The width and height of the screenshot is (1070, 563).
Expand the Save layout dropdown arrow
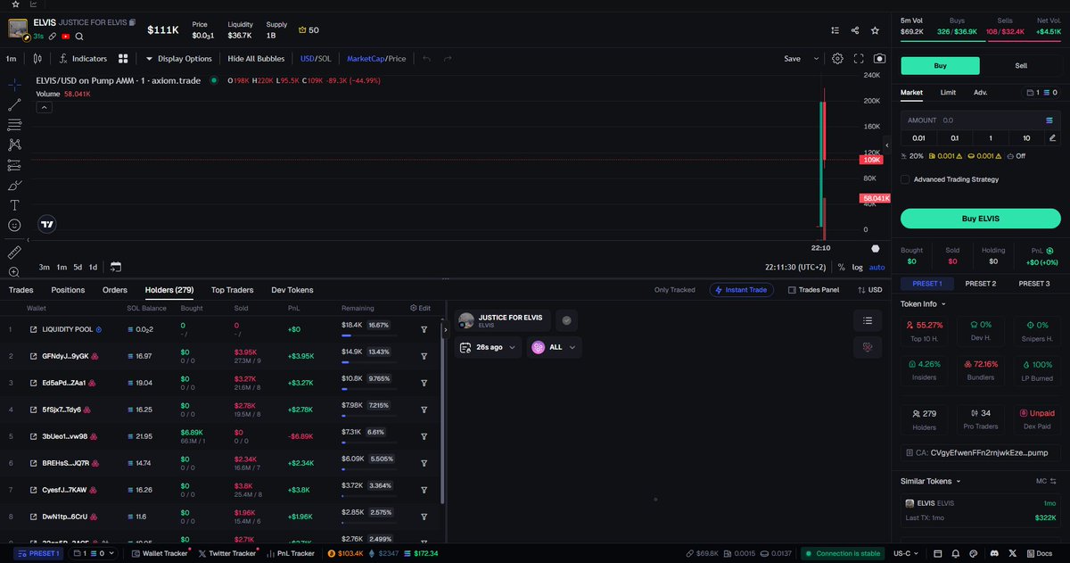pos(816,59)
